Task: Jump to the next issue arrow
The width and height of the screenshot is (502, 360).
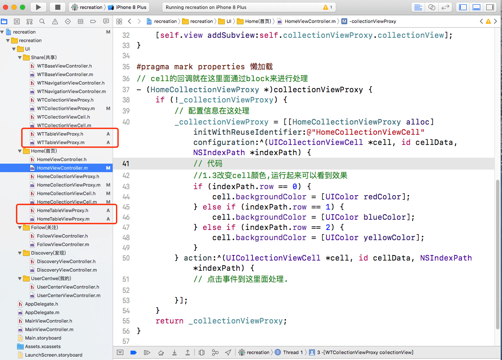Action: coord(496,21)
